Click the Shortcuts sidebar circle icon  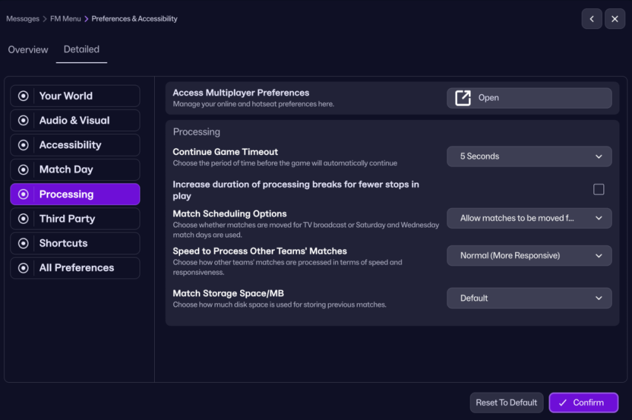[23, 244]
